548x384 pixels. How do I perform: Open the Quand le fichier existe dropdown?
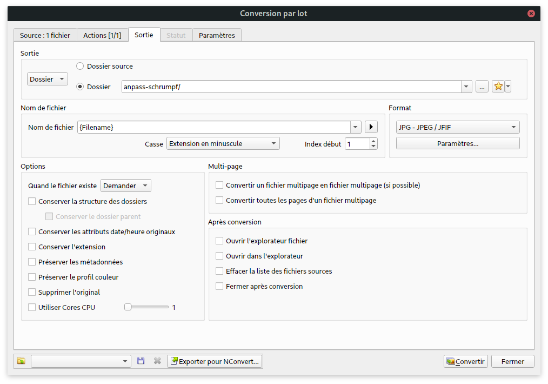(x=126, y=186)
